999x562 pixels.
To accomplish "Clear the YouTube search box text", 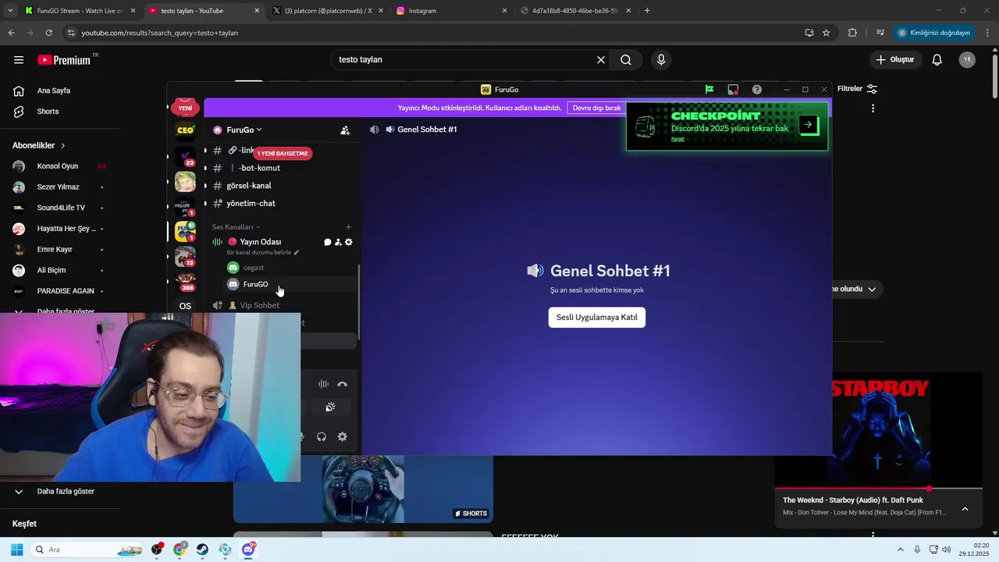I will (x=601, y=59).
